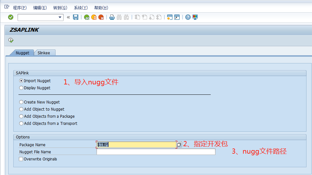Click the Nugget File Name label
Screen dimensions: 312x175
pos(35,152)
